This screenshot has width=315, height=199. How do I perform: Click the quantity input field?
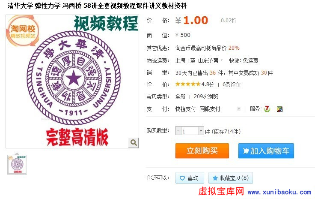click(190, 131)
